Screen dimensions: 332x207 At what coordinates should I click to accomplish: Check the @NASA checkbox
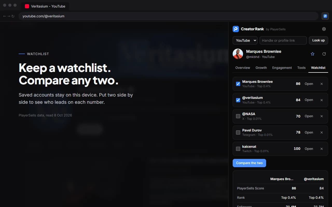[238, 116]
